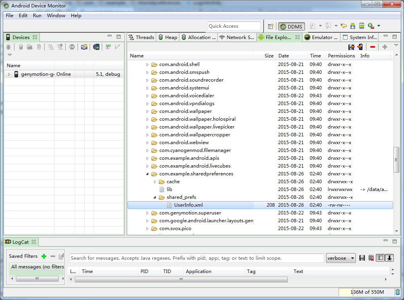Click the Update Threads icon
Viewport: 404px width, 300px height.
pos(51,47)
